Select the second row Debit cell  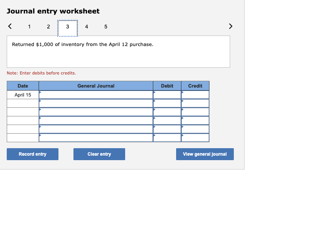pos(167,103)
